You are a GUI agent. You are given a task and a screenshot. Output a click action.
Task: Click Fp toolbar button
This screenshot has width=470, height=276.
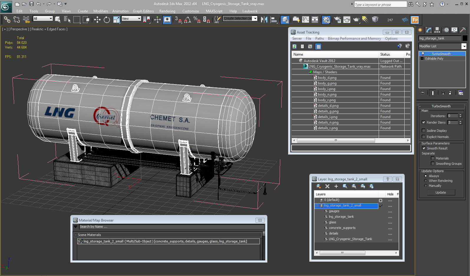pos(415,20)
